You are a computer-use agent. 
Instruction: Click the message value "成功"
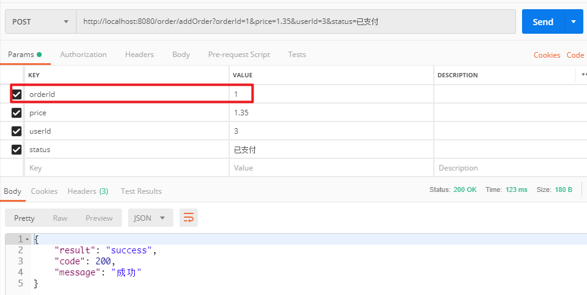[127, 272]
